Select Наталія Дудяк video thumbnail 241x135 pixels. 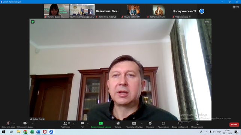(x=56, y=11)
